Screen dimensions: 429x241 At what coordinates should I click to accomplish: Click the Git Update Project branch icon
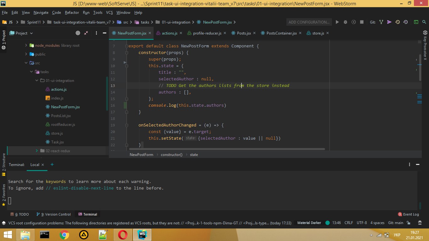pos(381,22)
